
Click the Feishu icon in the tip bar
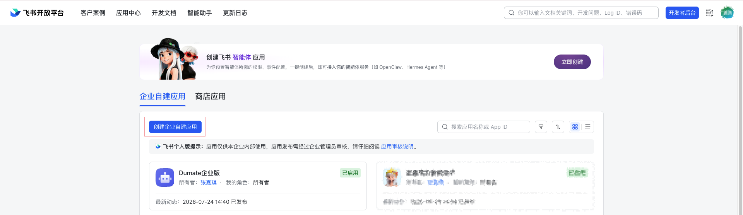[158, 147]
